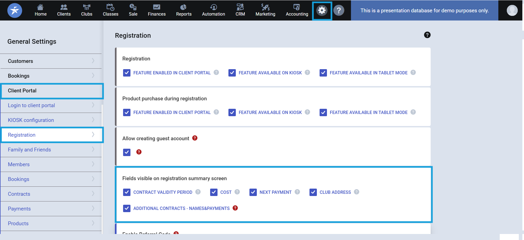Click the demo database notice banner
Screen dimensions: 524x240
424,11
